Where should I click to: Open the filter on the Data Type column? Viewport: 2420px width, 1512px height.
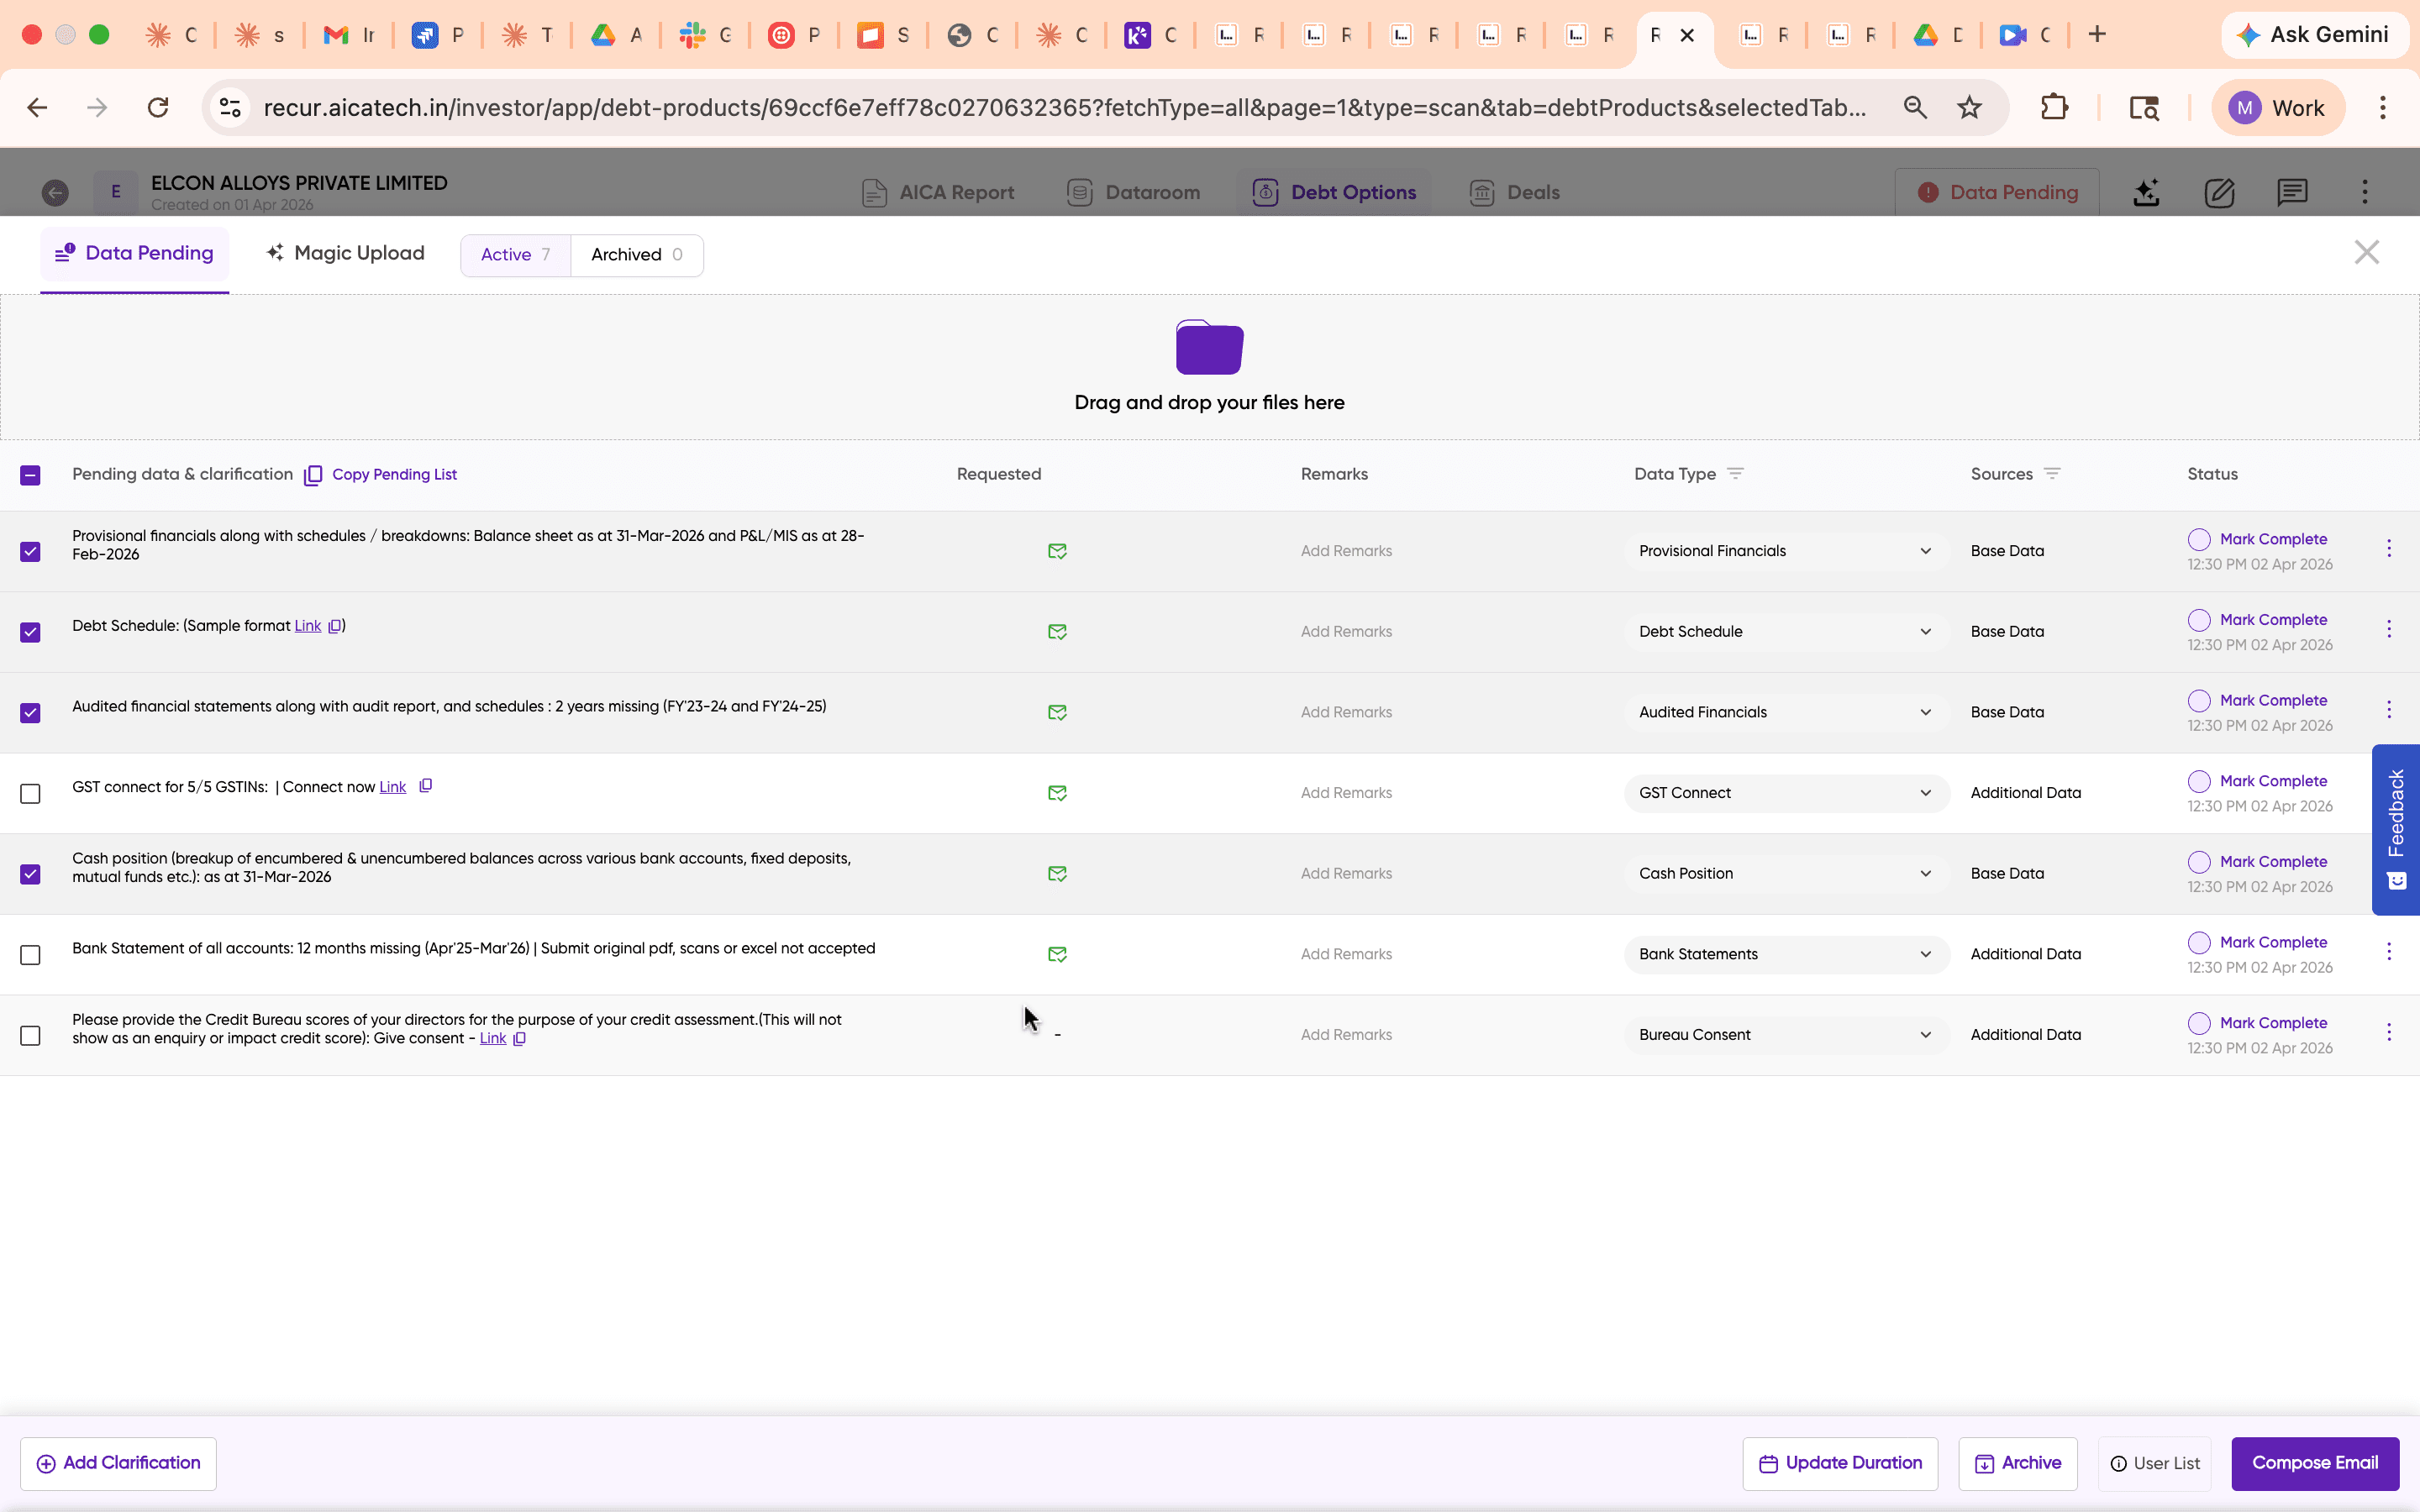tap(1737, 473)
